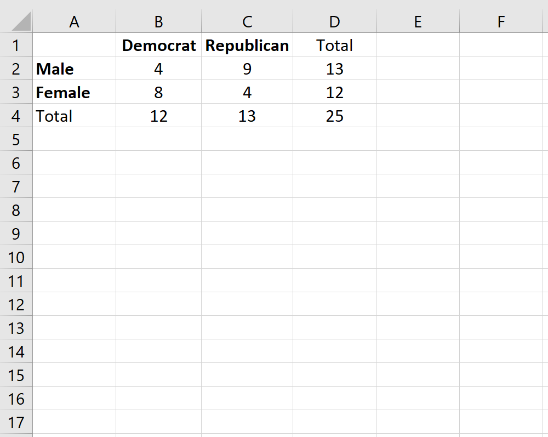Select row 10 header

pyautogui.click(x=16, y=257)
